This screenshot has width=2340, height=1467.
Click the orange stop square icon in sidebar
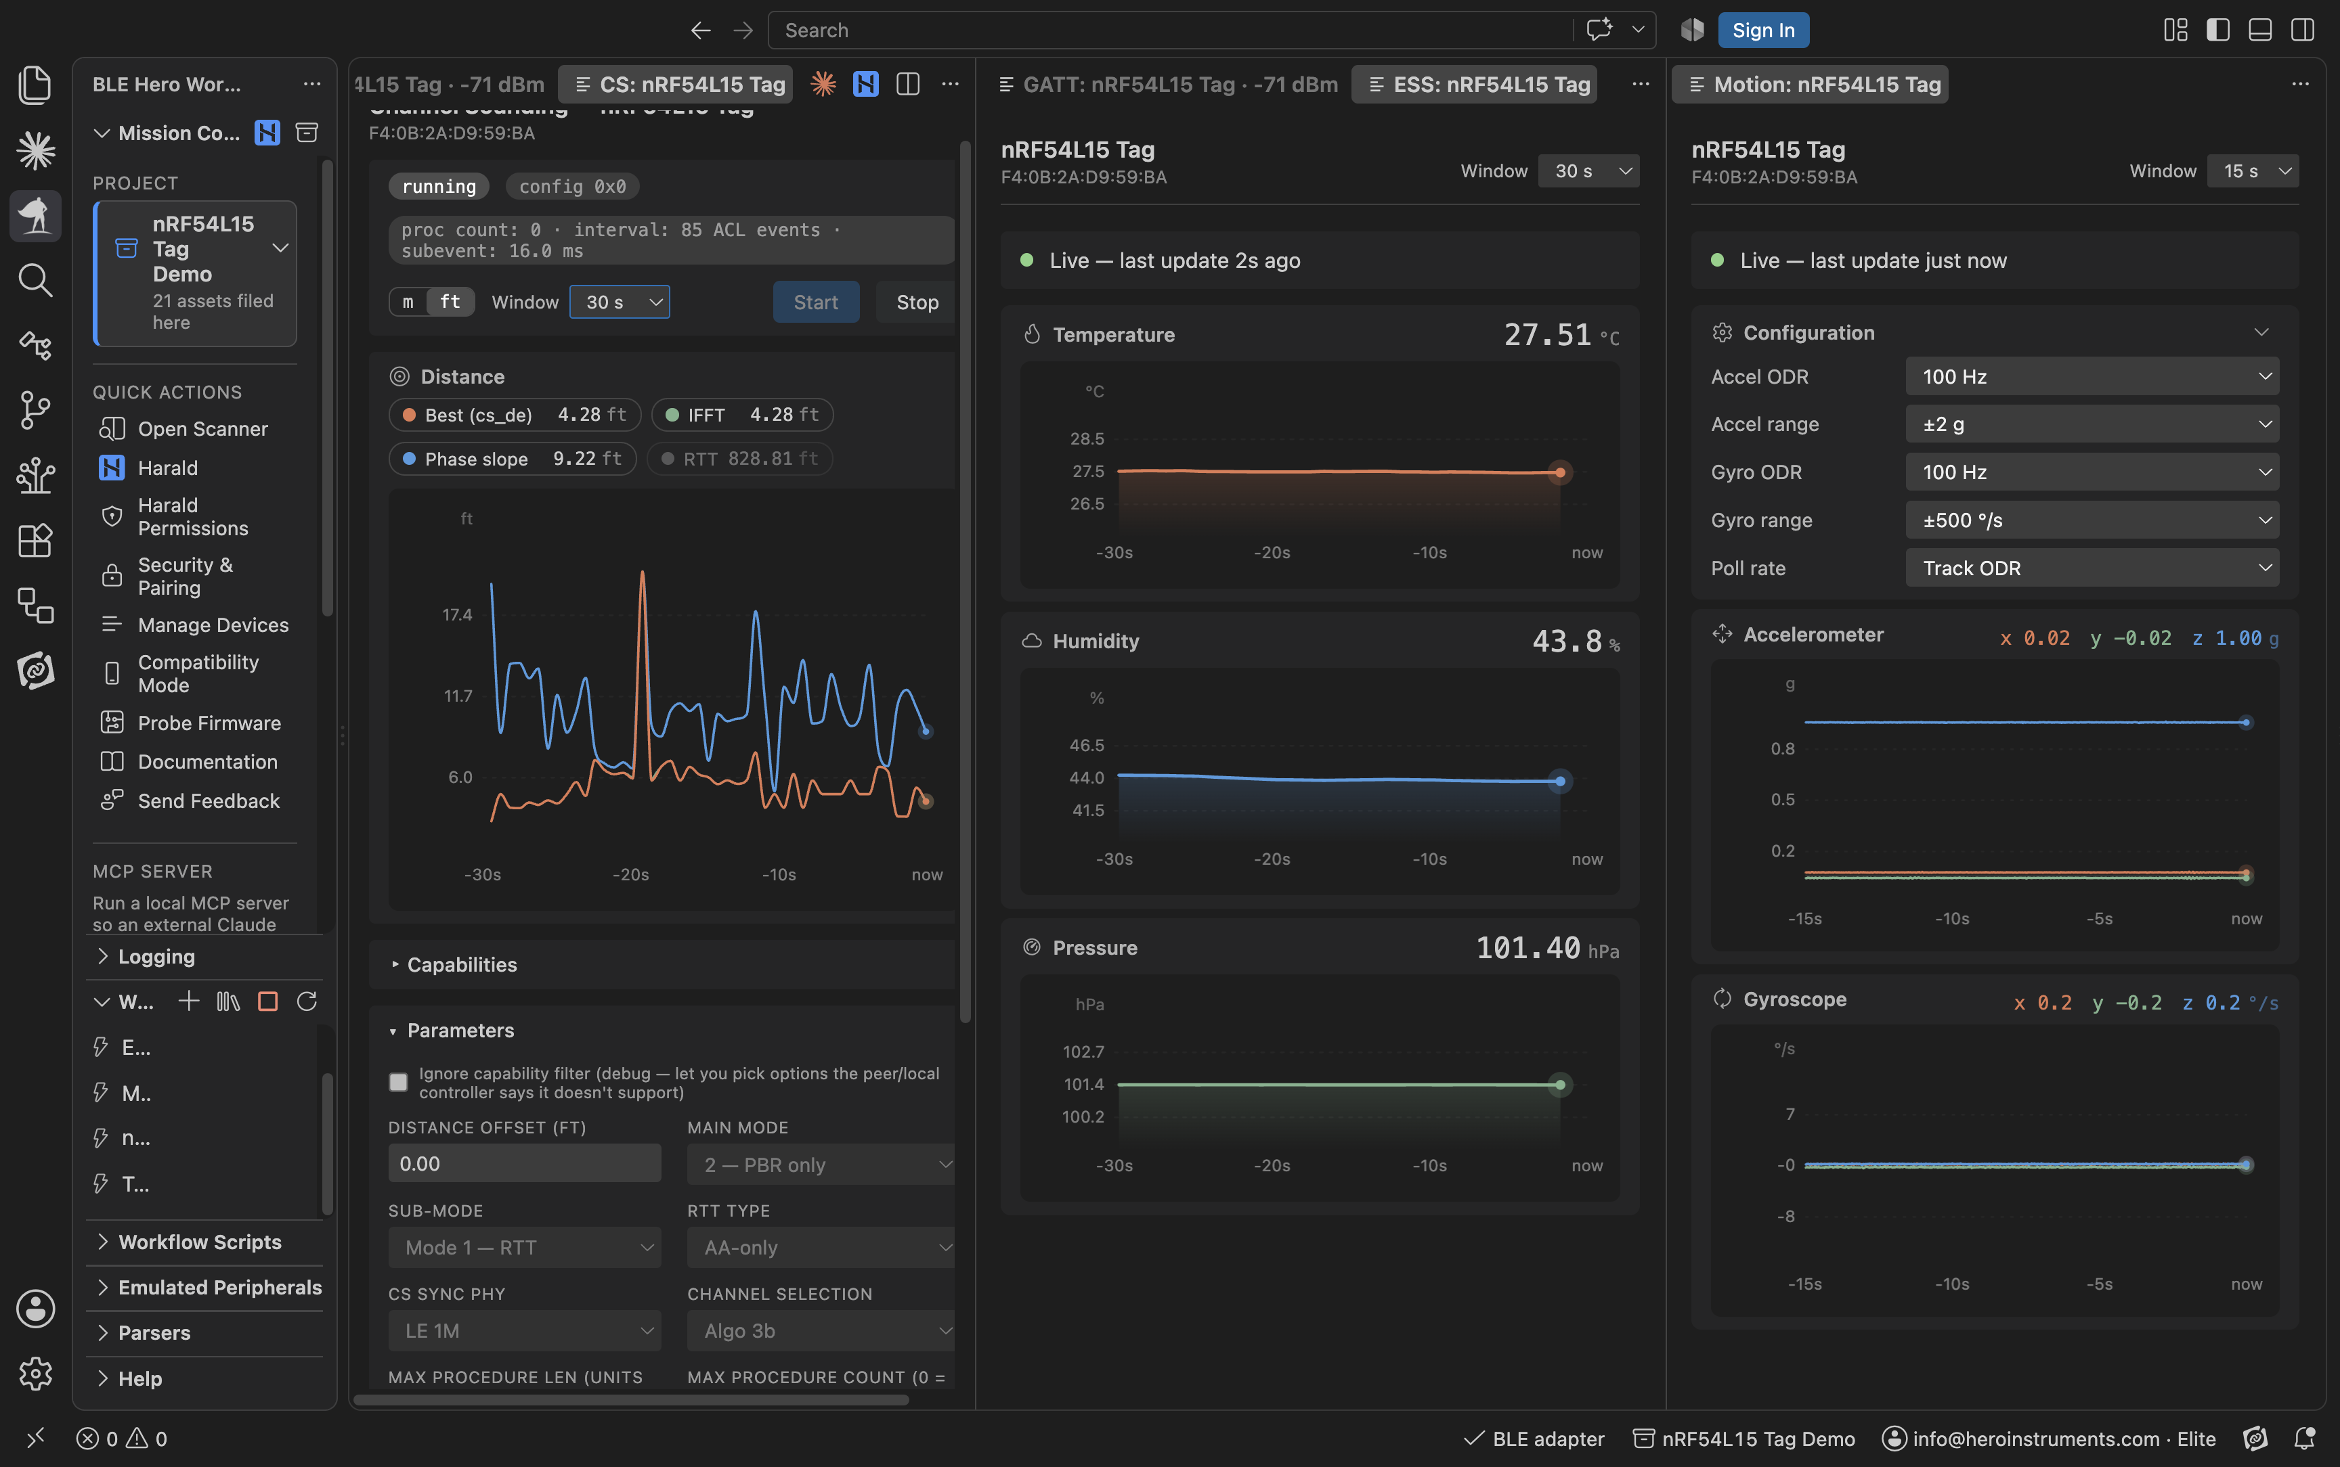pos(268,1001)
